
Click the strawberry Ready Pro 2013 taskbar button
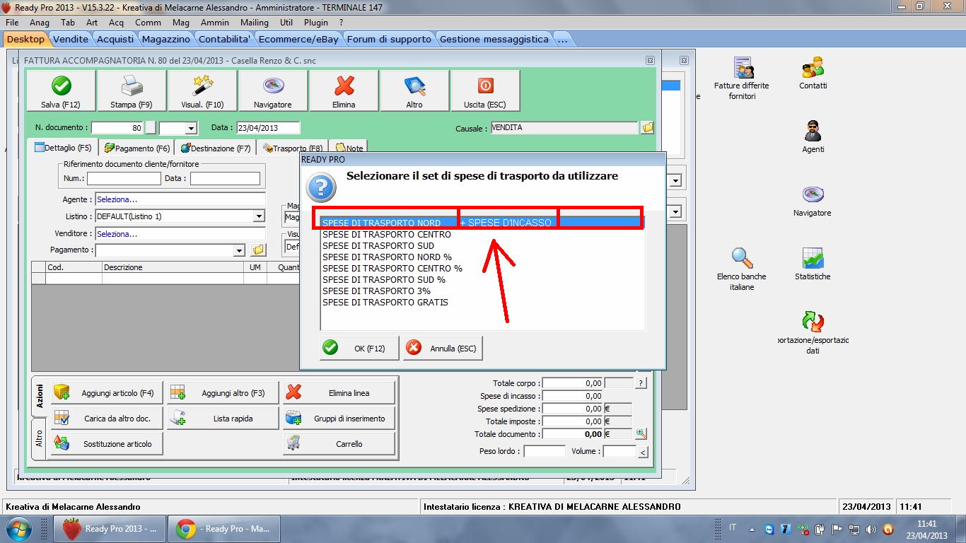[x=110, y=529]
